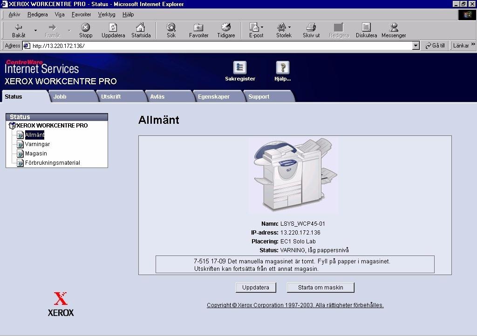The height and width of the screenshot is (336, 477).
Task: Click the icon beside Förbrukningsmaterial
Action: pos(20,163)
